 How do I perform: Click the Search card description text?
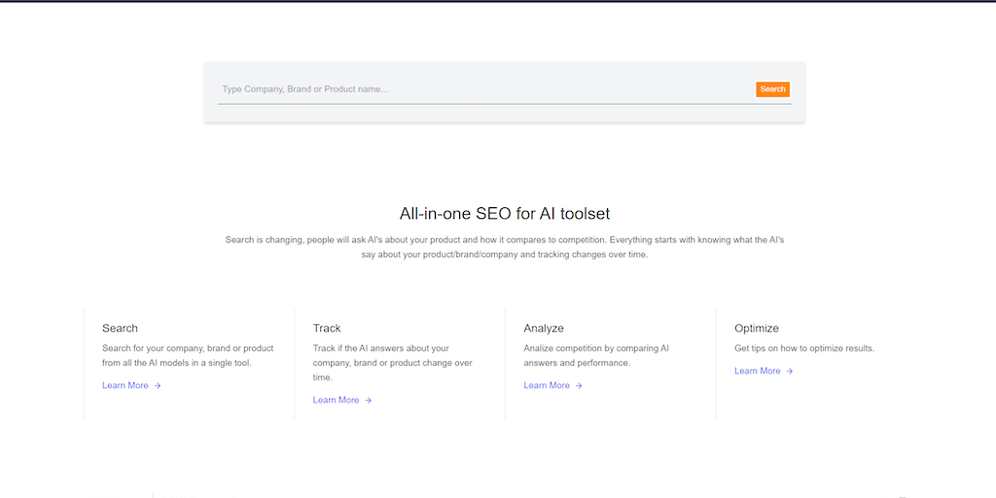[x=189, y=355]
